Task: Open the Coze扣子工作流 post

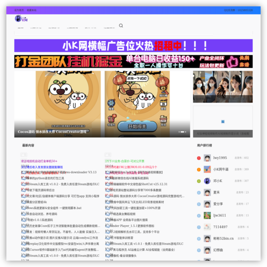Action: click(x=61, y=226)
